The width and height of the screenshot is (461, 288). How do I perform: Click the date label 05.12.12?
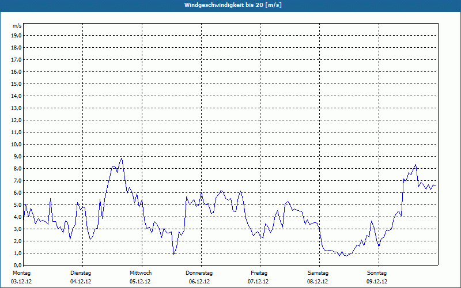[140, 282]
